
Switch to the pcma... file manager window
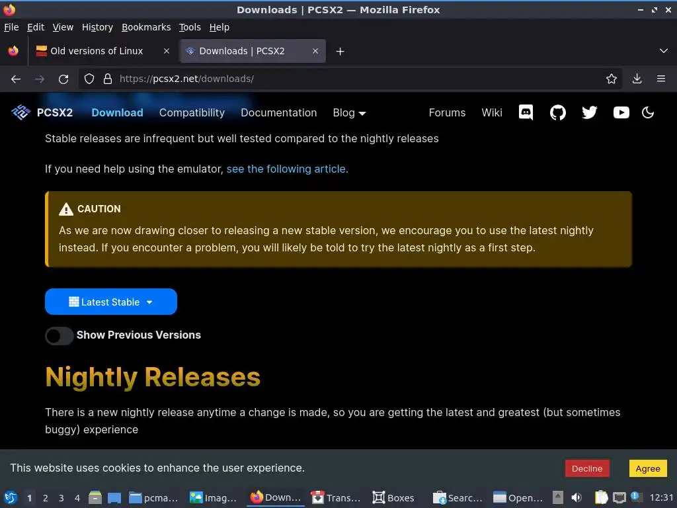153,497
